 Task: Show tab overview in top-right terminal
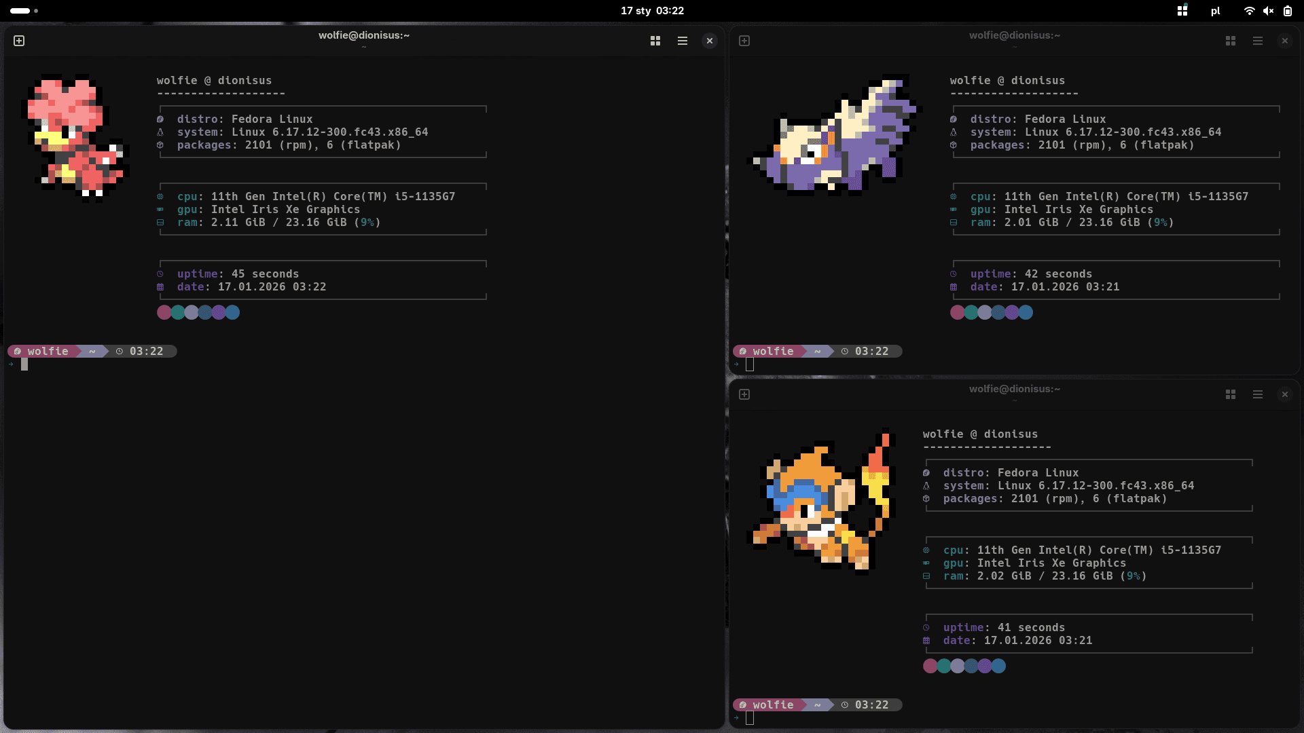[1231, 41]
